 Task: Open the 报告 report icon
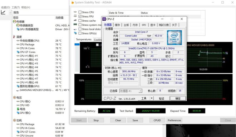coord(10,12)
